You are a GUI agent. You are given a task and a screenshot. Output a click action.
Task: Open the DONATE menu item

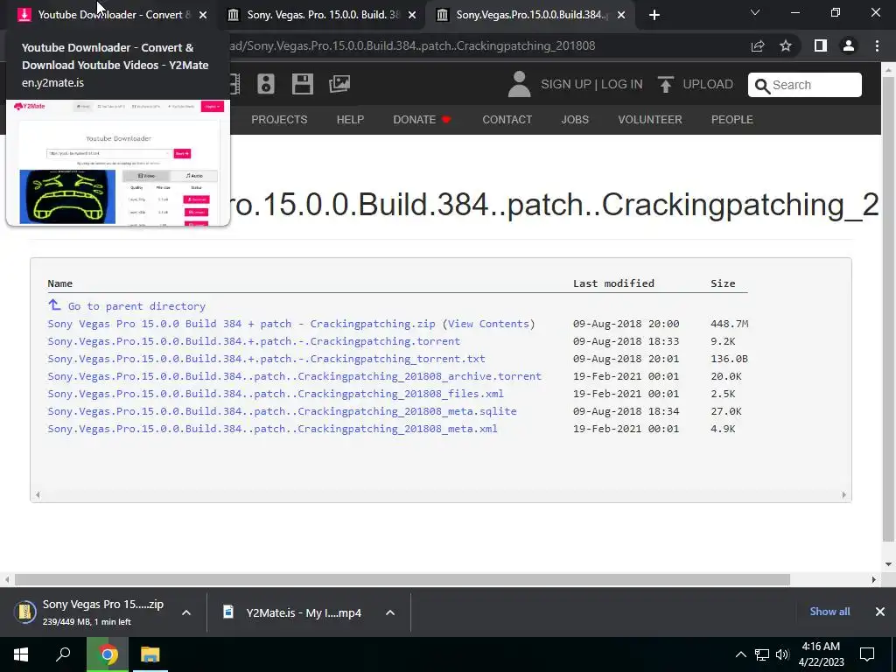pyautogui.click(x=422, y=119)
